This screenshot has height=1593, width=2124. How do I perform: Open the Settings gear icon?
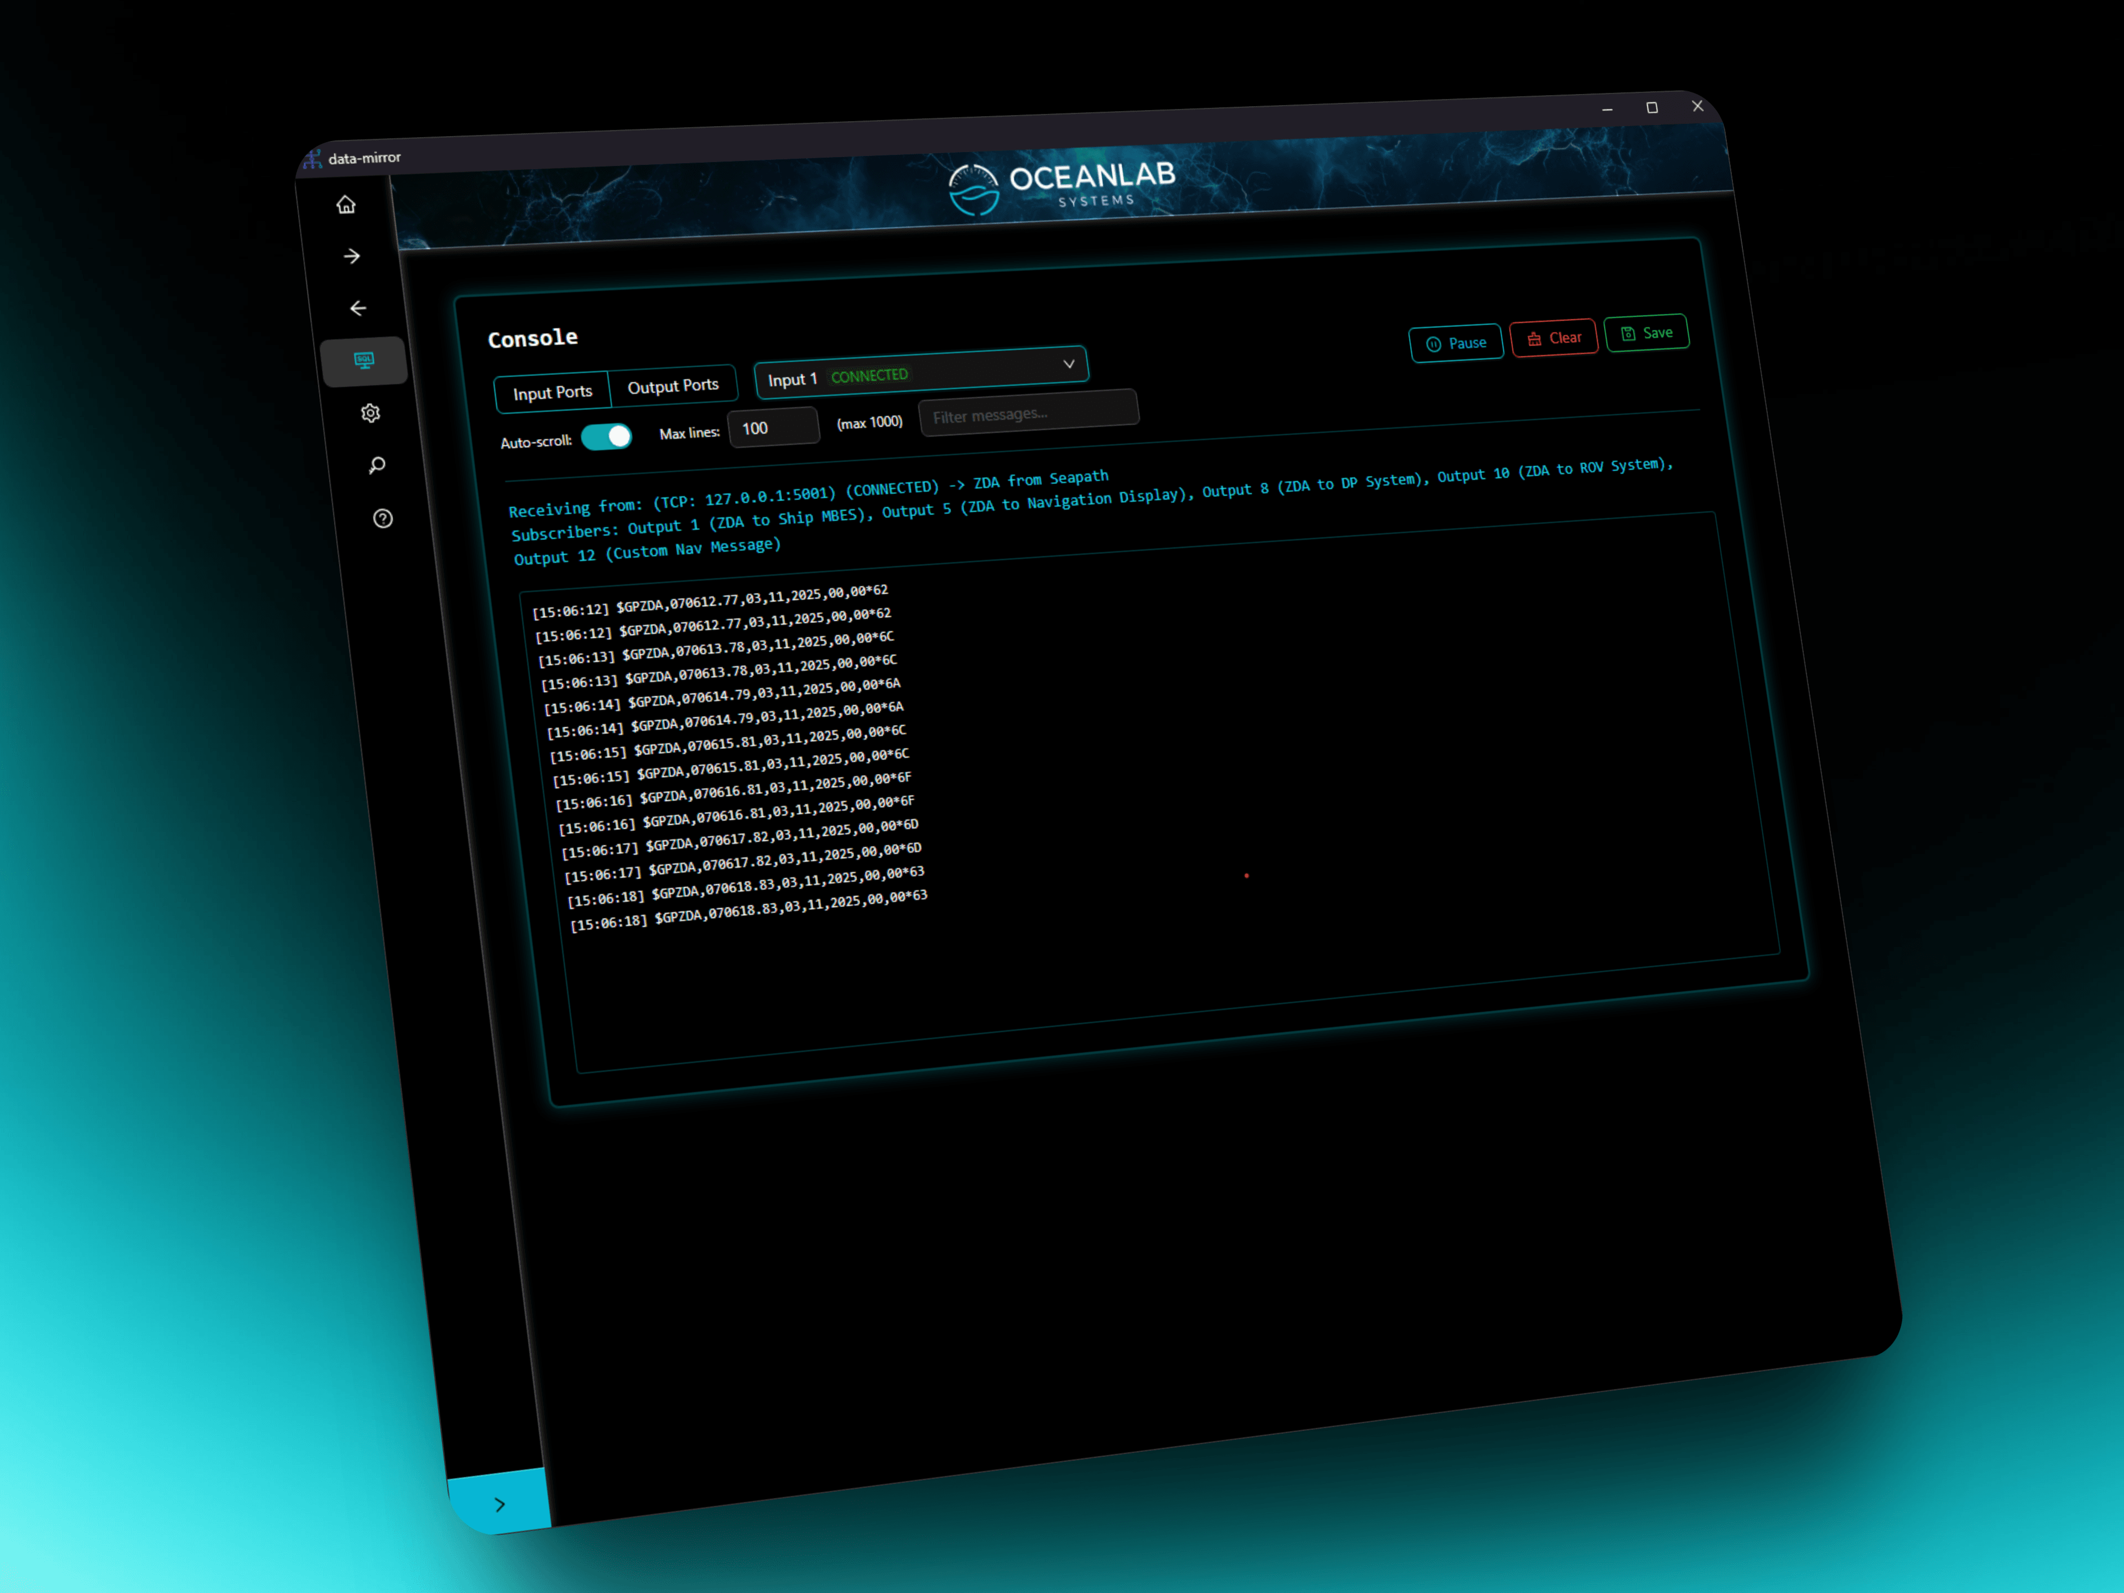[371, 412]
